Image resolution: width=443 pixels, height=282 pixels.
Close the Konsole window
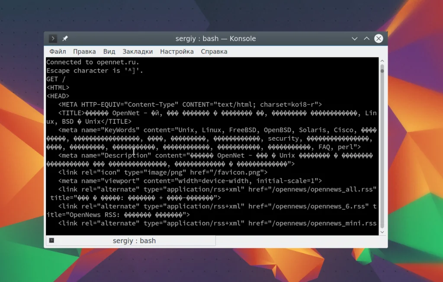point(379,38)
